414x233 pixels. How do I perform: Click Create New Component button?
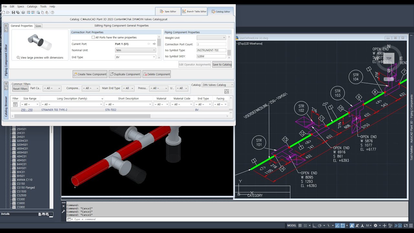(90, 74)
